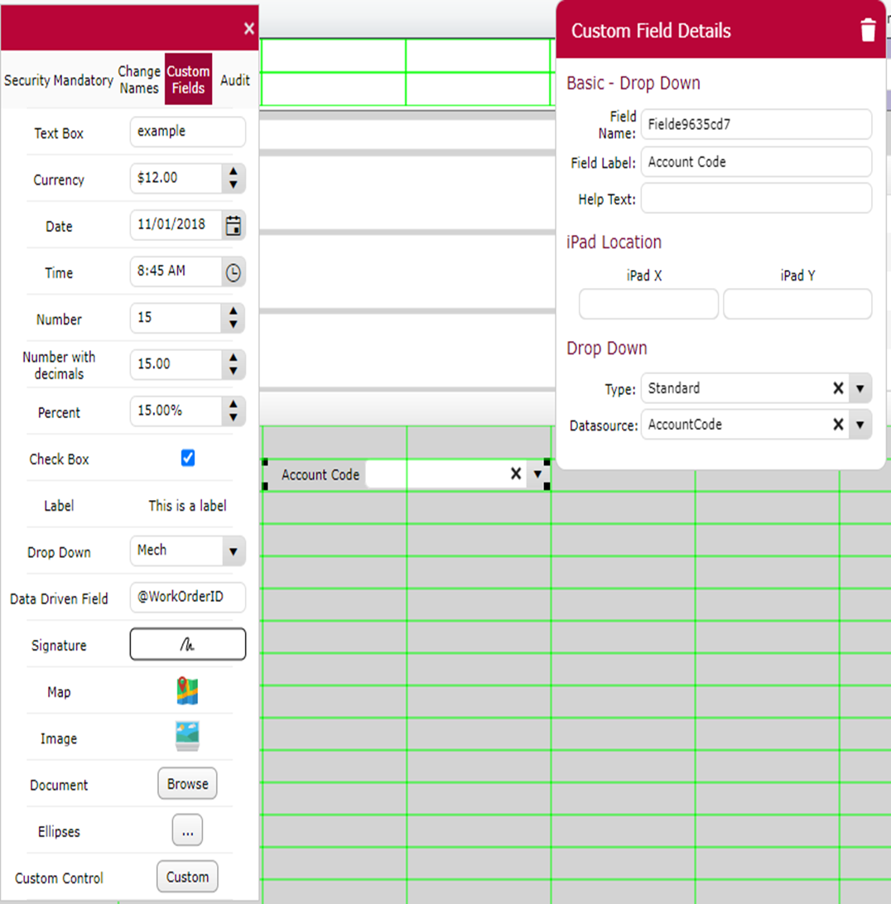Expand the Type dropdown arrow
Screen dimensions: 891x904
(860, 388)
